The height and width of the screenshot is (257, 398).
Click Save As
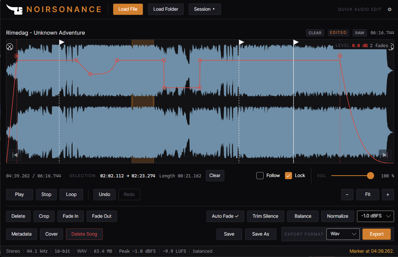click(261, 234)
